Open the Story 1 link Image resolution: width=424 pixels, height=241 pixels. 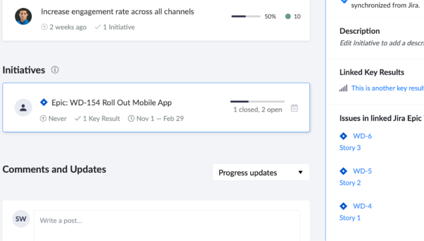click(350, 218)
